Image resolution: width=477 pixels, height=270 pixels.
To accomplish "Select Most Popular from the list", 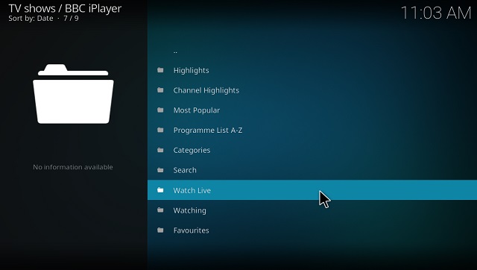I will coord(312,110).
